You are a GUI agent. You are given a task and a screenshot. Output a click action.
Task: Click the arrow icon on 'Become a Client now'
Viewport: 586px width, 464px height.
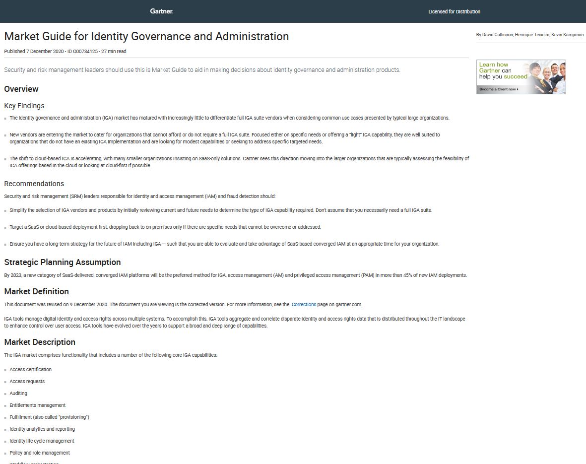pos(517,89)
